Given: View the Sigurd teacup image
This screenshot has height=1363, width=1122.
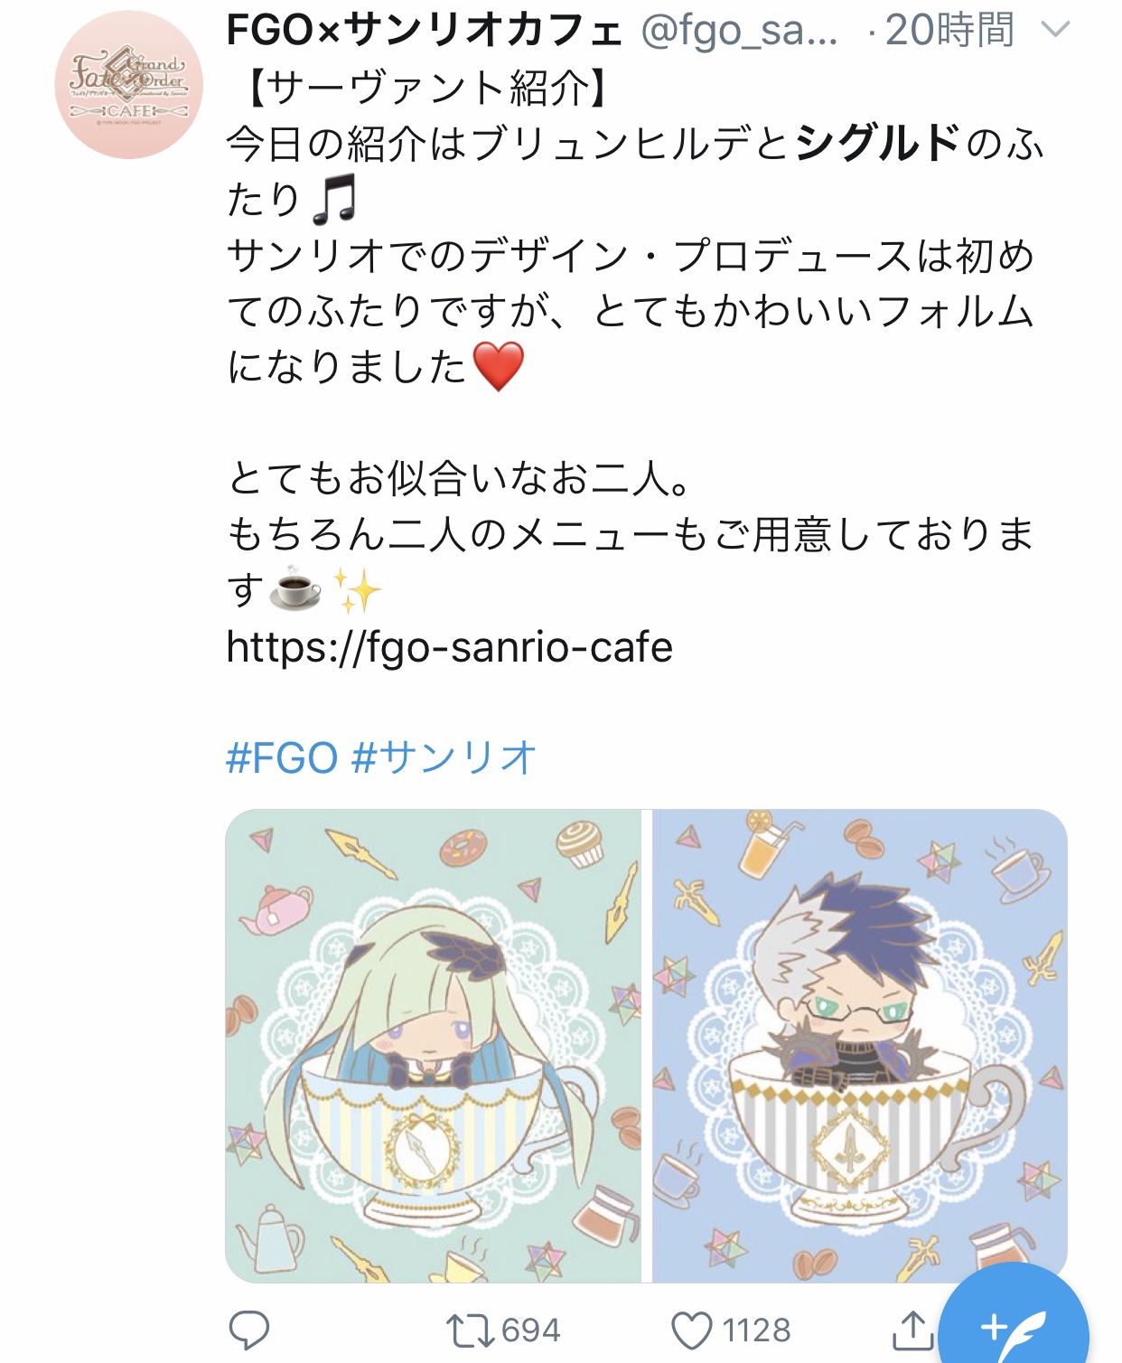Looking at the screenshot, I should (859, 1046).
